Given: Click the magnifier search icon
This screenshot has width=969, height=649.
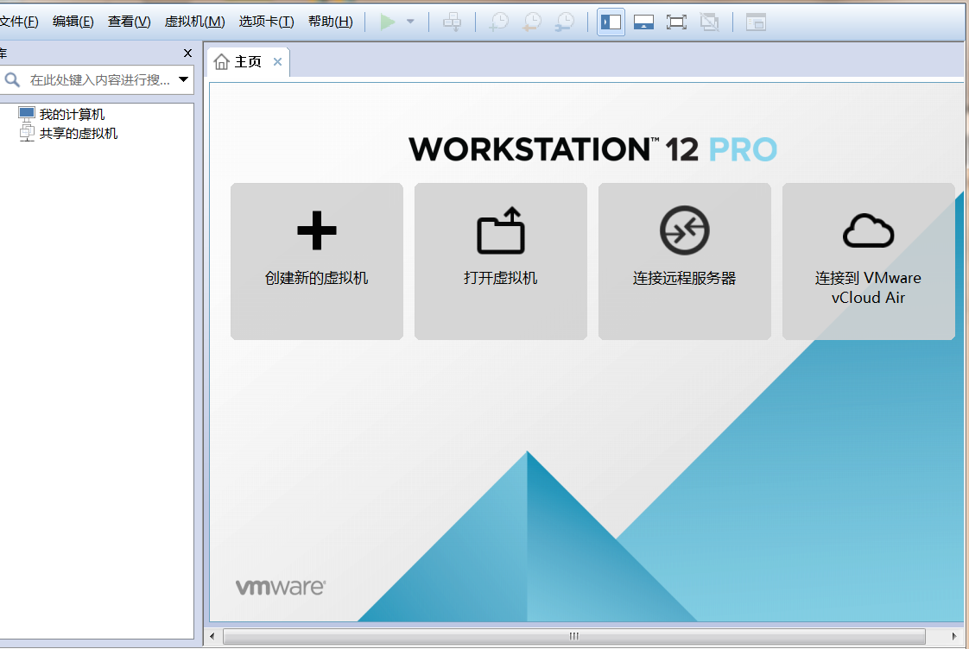Looking at the screenshot, I should pyautogui.click(x=12, y=79).
